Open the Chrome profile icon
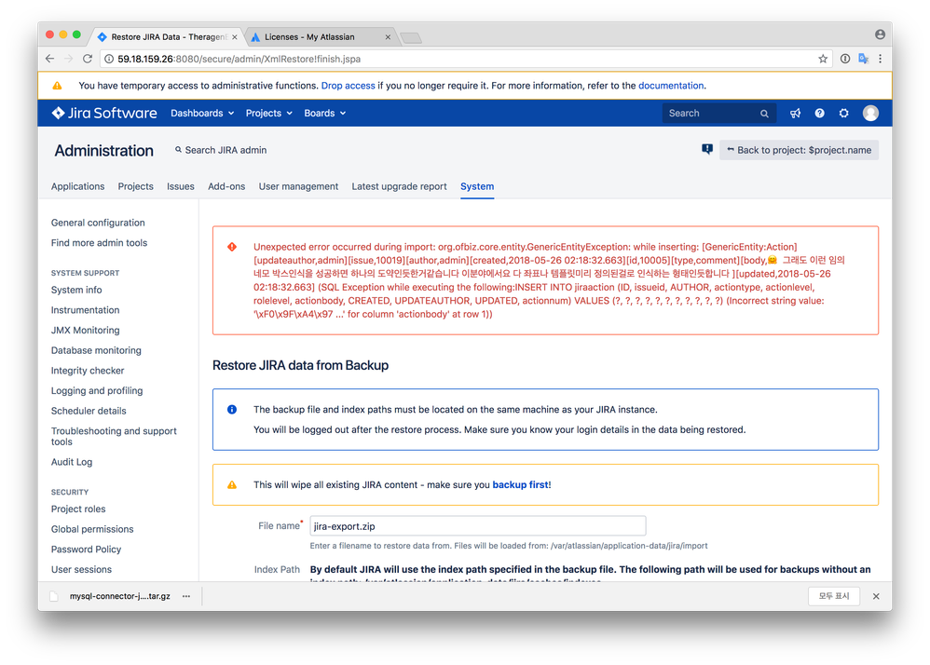The image size is (930, 665). (881, 34)
